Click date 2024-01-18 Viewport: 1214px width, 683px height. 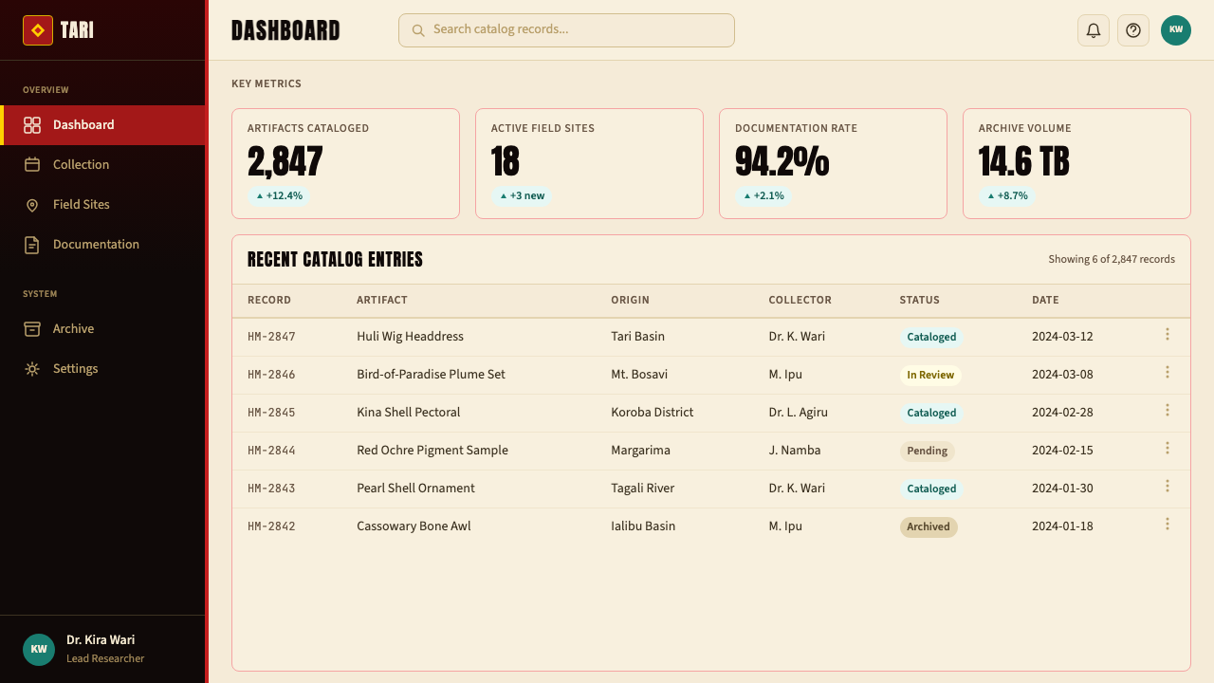coord(1062,526)
